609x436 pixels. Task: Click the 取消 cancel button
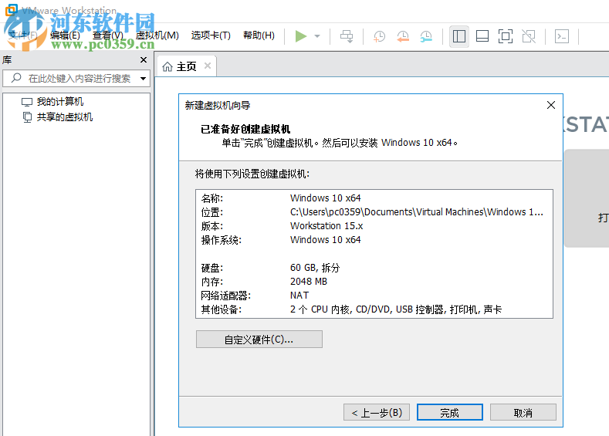tap(523, 412)
